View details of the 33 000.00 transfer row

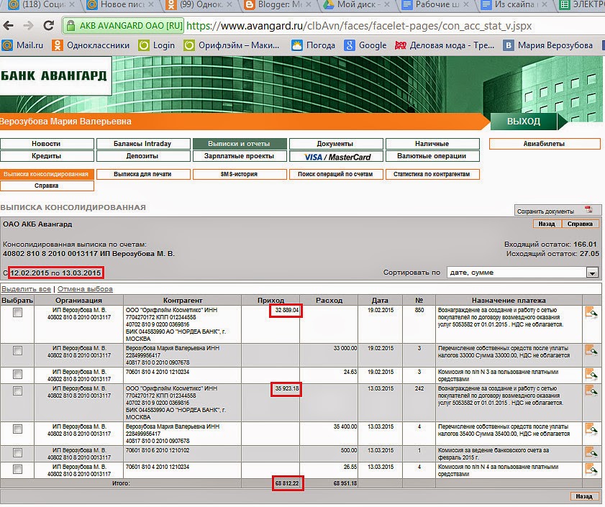591,351
